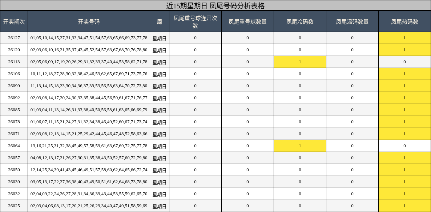Click 凤尾温码数量 value in row 26085

(x=353, y=110)
